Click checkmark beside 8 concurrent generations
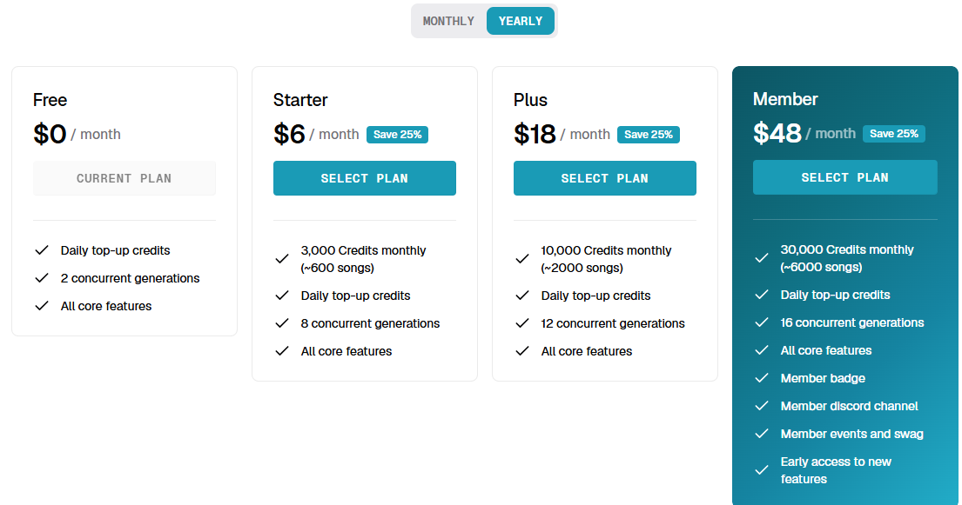The height and width of the screenshot is (505, 962). point(281,323)
